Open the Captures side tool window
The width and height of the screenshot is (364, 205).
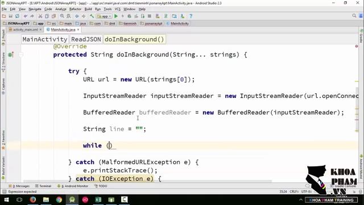3,86
